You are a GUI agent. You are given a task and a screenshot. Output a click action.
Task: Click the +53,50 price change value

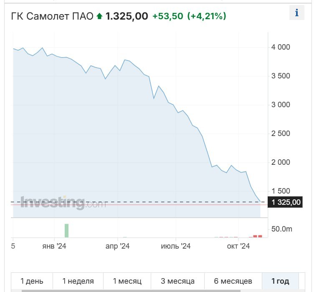click(x=168, y=16)
